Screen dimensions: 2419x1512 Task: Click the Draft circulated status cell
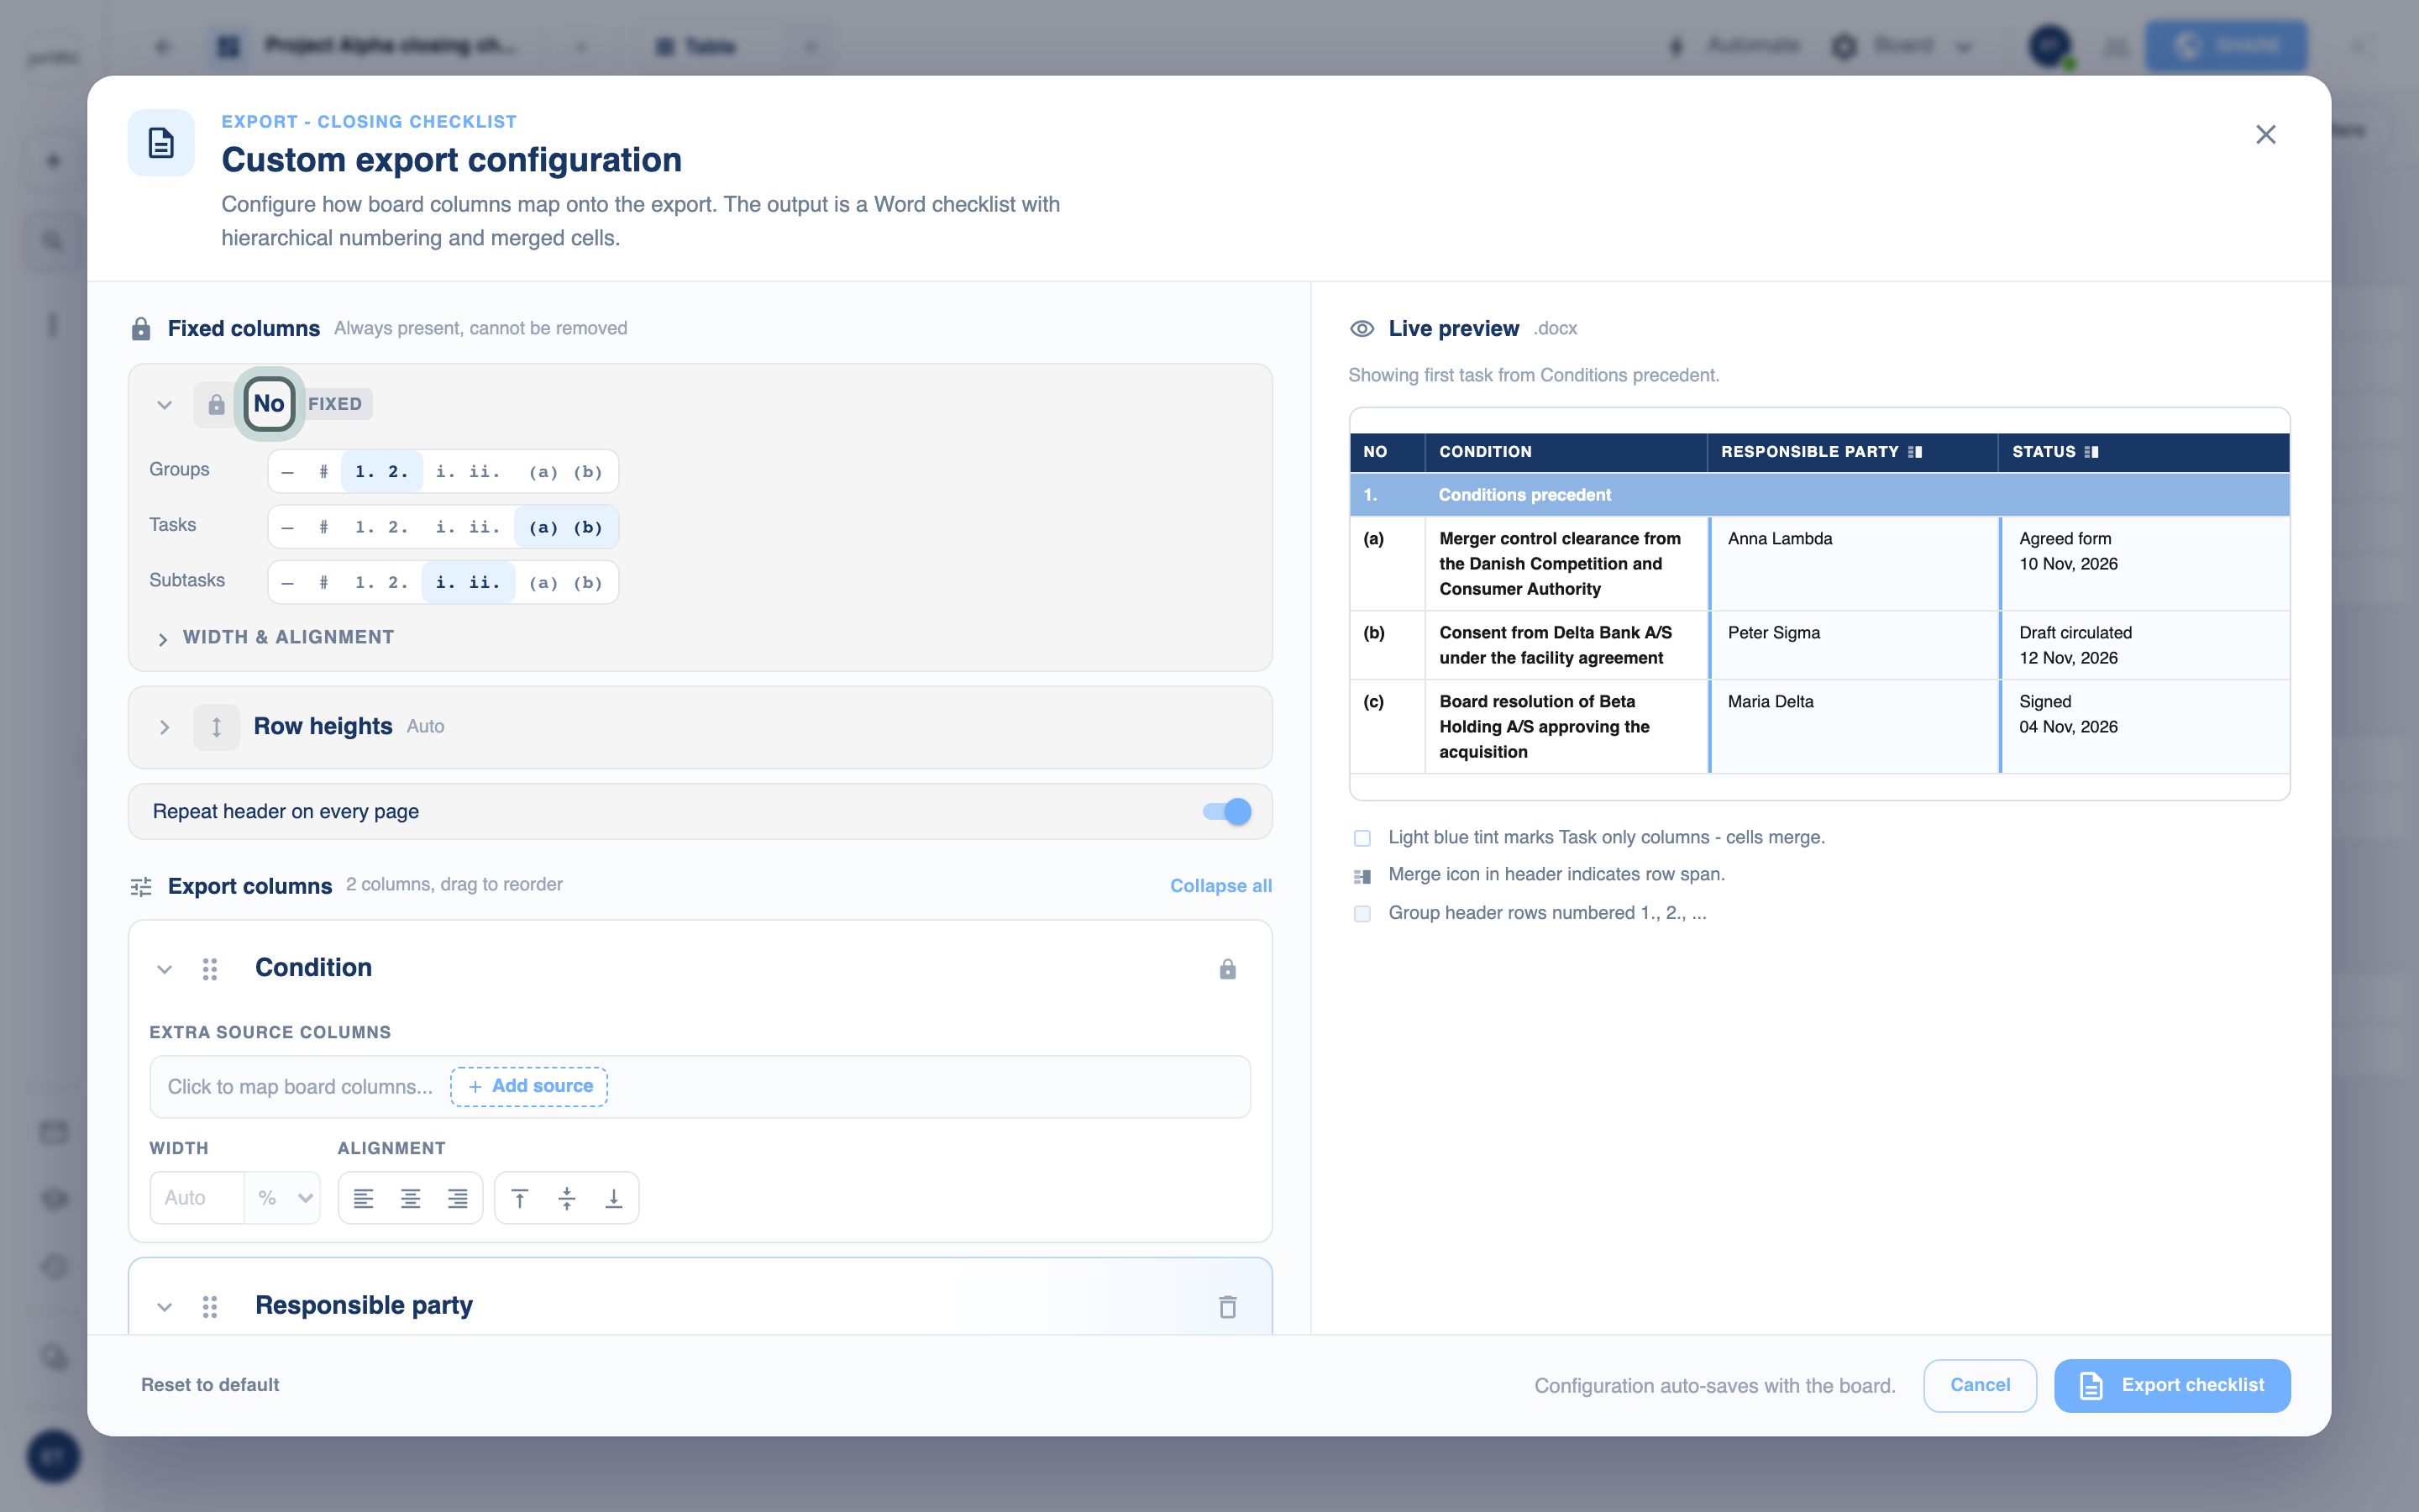pos(2145,645)
